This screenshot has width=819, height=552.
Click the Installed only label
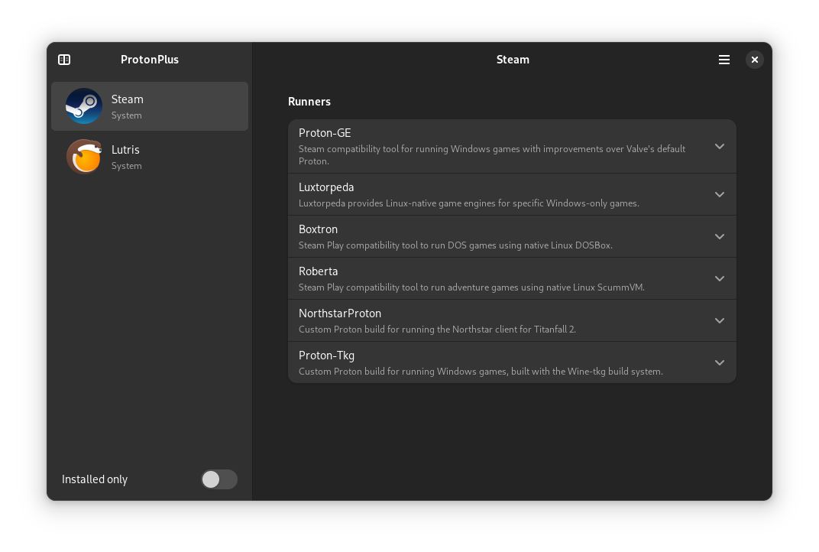point(94,479)
